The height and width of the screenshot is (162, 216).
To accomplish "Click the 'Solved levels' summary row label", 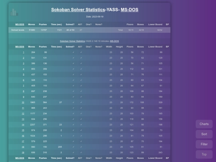I will (x=18, y=30).
